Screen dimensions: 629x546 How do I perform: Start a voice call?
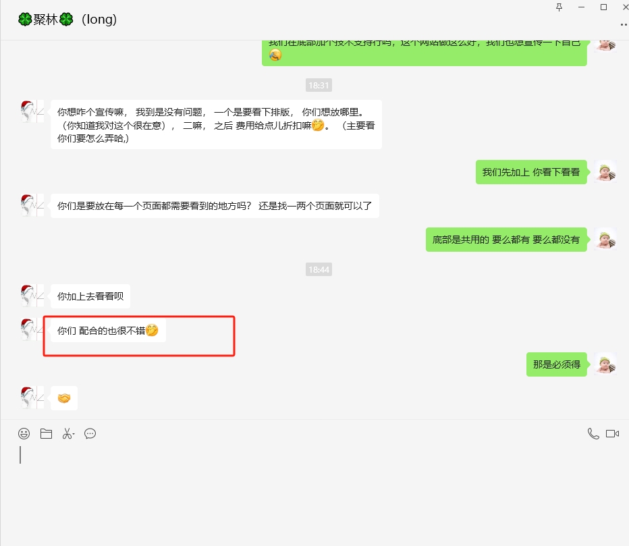pos(593,434)
